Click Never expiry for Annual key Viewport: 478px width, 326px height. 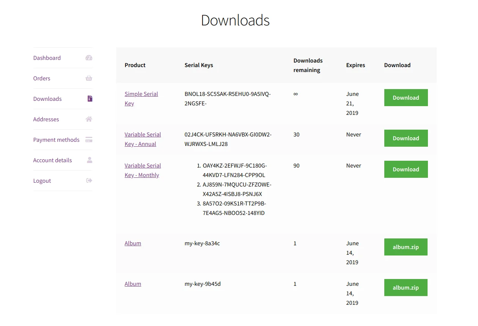coord(354,135)
